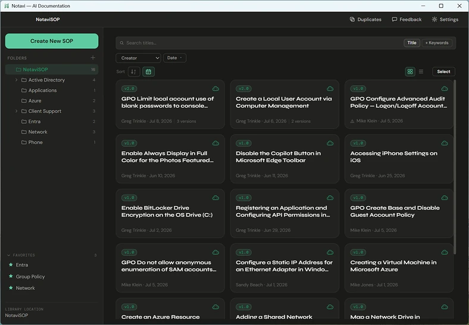Click cloud icon on Adding a Shared Network card

[330, 307]
